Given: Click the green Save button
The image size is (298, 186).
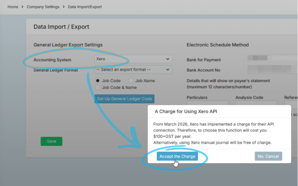Looking at the screenshot, I should tap(51, 141).
